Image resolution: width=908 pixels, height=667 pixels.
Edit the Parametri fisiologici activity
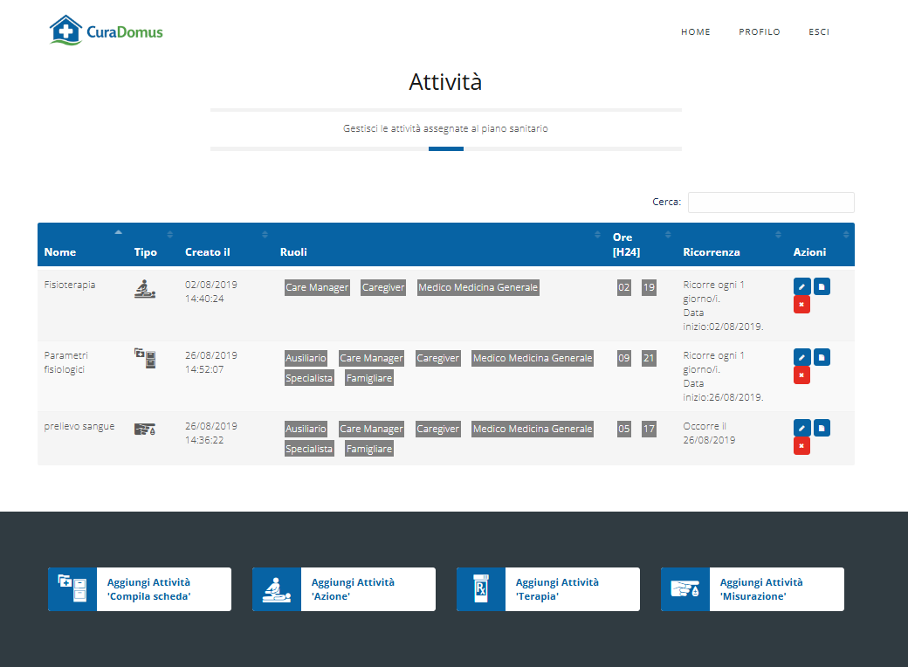tap(801, 357)
